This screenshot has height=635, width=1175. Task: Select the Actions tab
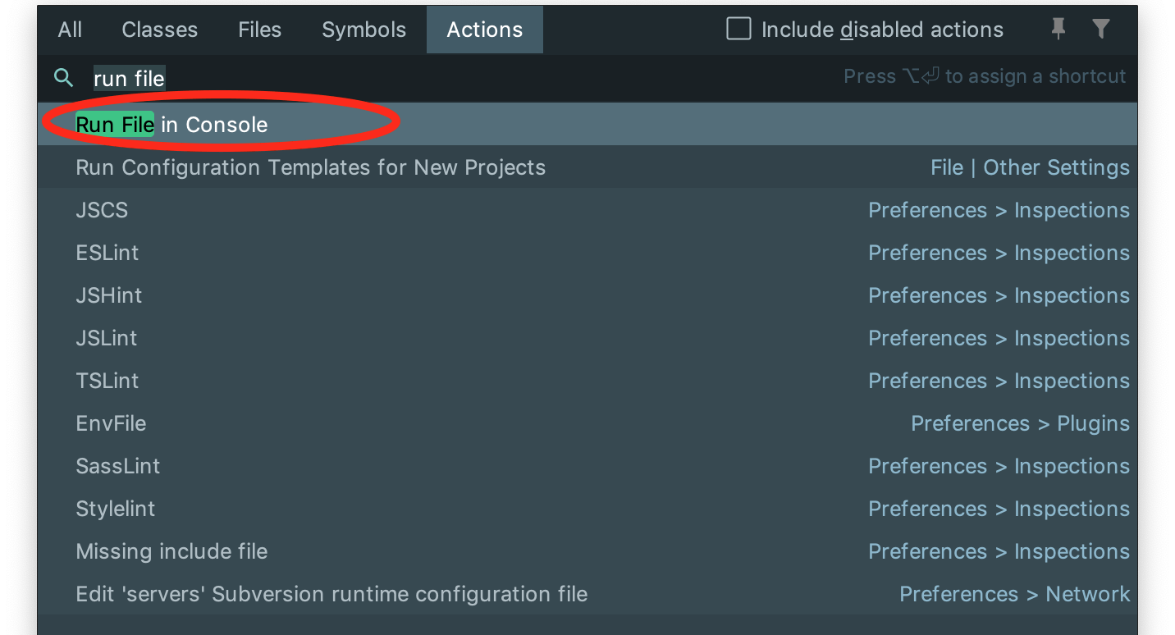[x=485, y=30]
